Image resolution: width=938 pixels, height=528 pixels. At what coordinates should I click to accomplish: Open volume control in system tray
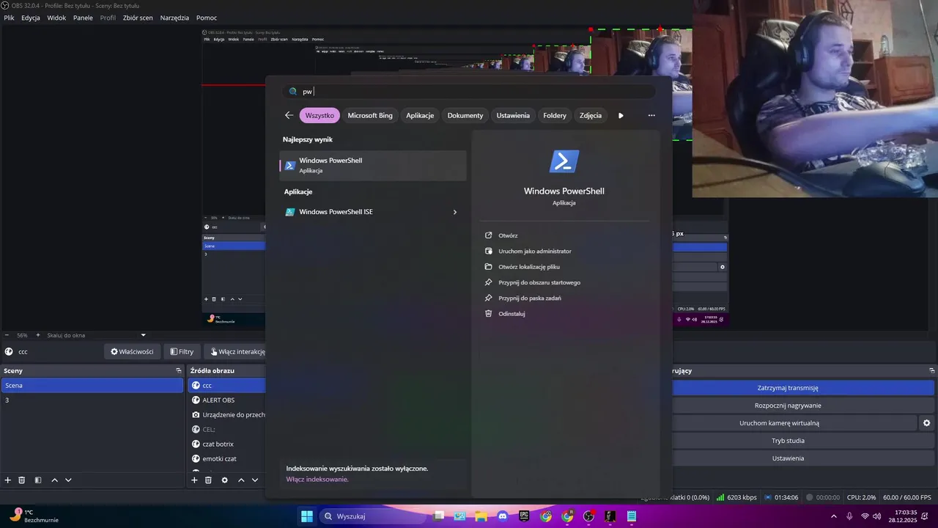[877, 516]
